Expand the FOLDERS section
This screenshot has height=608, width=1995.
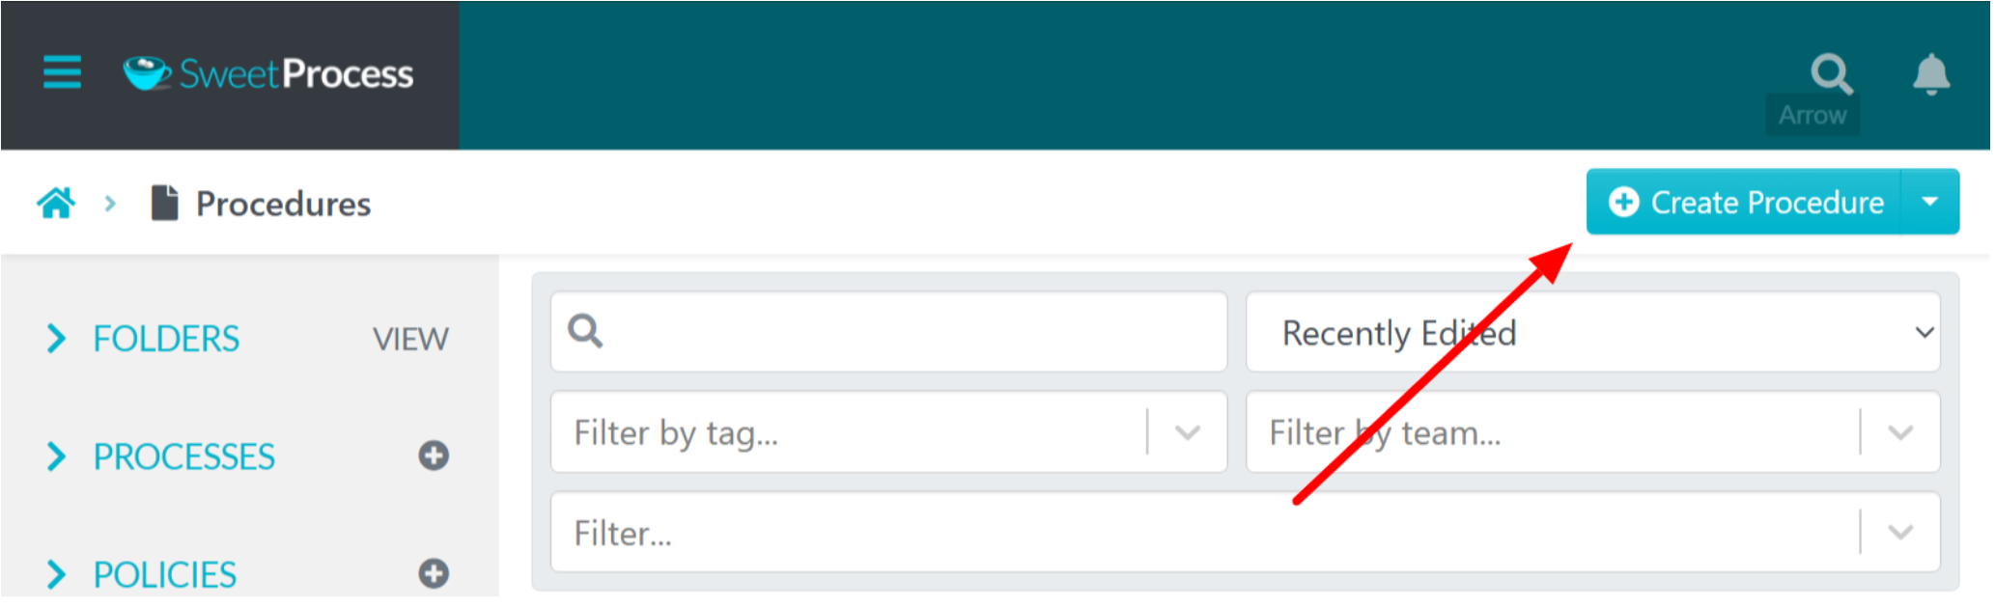click(56, 338)
